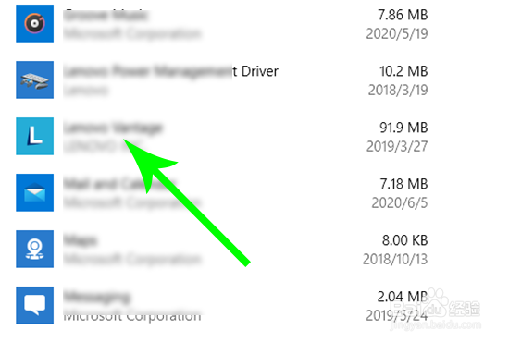Click the 8.00 KB size value

[404, 240]
